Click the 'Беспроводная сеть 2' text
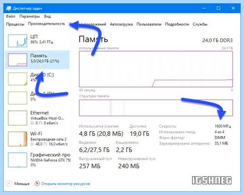 click(48, 139)
